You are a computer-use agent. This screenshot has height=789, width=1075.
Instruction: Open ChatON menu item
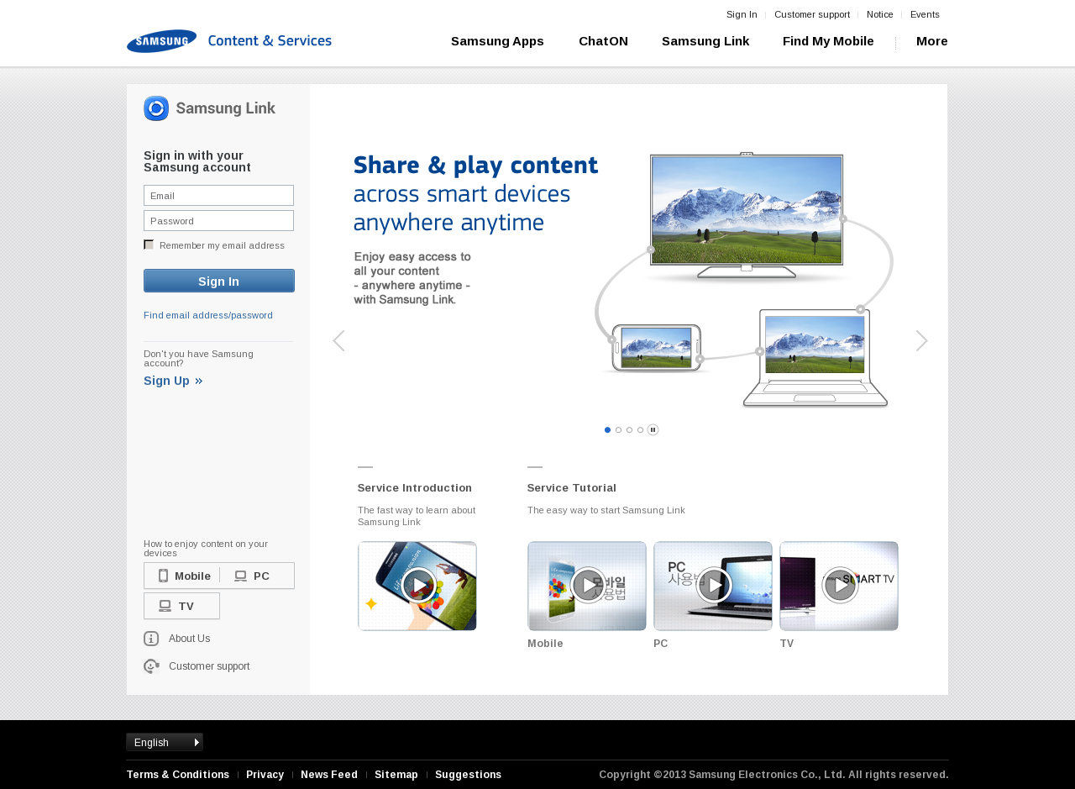click(x=603, y=41)
